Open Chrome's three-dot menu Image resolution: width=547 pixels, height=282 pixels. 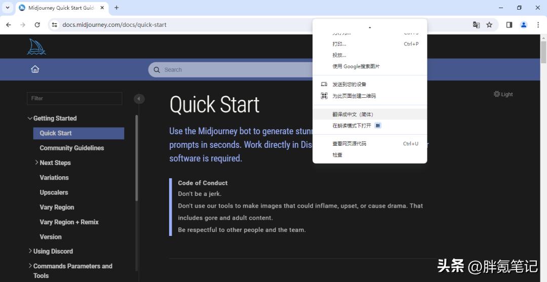tap(538, 25)
